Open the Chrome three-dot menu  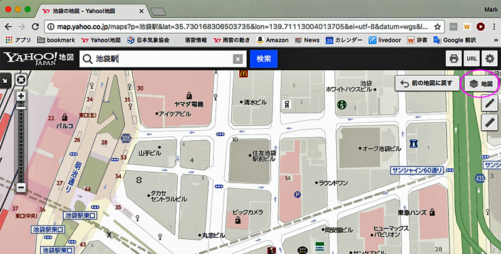pos(495,27)
